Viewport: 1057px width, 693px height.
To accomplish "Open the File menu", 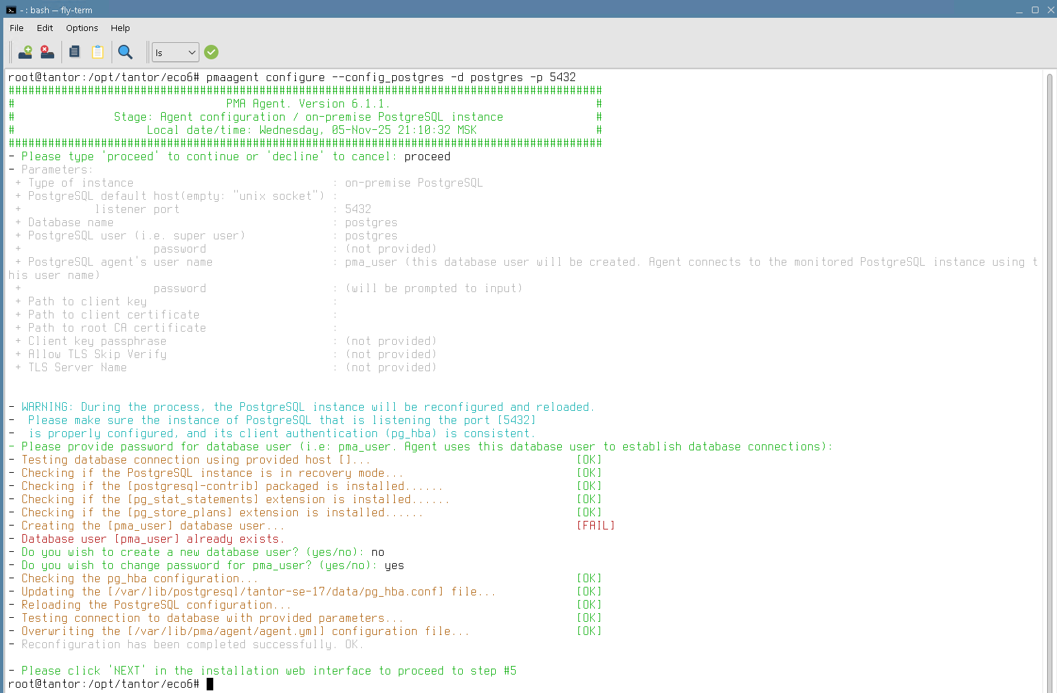I will point(17,28).
